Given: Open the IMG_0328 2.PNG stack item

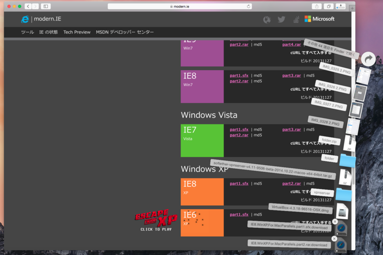Looking at the screenshot, I should (x=353, y=127).
